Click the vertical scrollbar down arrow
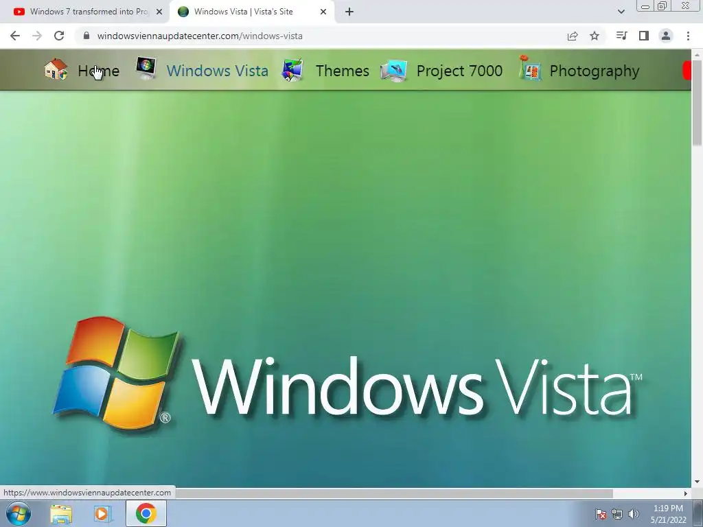The height and width of the screenshot is (527, 703). 698,482
